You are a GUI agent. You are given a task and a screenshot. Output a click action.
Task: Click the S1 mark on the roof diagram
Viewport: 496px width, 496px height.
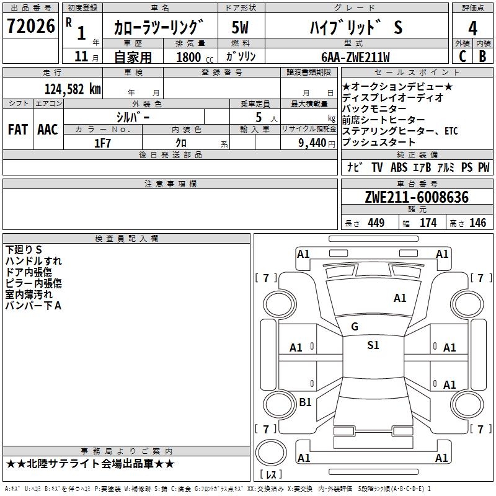pyautogui.click(x=373, y=345)
